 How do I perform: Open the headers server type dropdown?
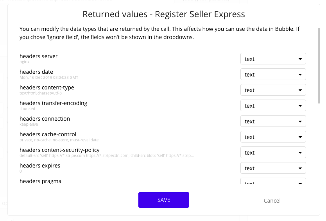click(x=273, y=59)
